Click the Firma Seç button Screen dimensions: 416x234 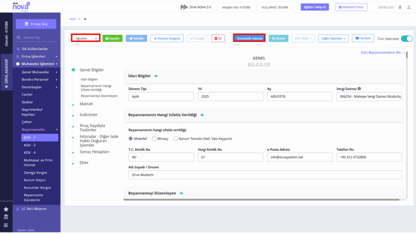[x=36, y=24]
